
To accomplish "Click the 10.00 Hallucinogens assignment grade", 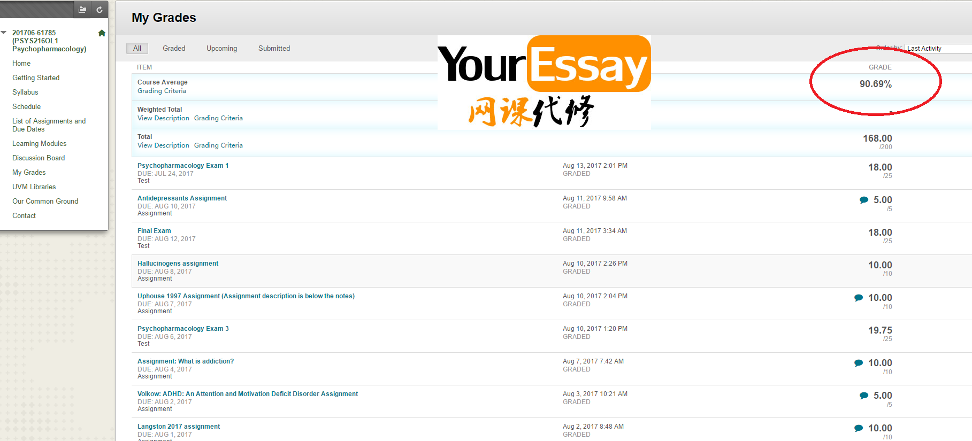I will click(880, 265).
